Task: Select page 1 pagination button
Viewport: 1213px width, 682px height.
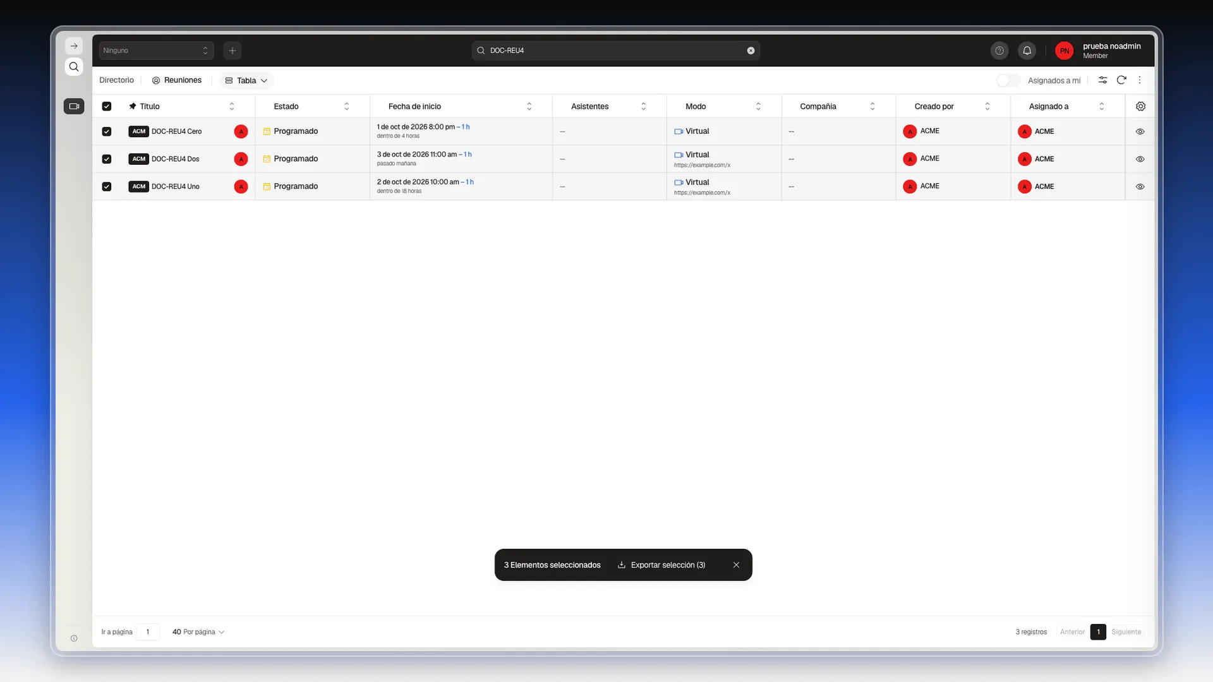Action: (1098, 632)
